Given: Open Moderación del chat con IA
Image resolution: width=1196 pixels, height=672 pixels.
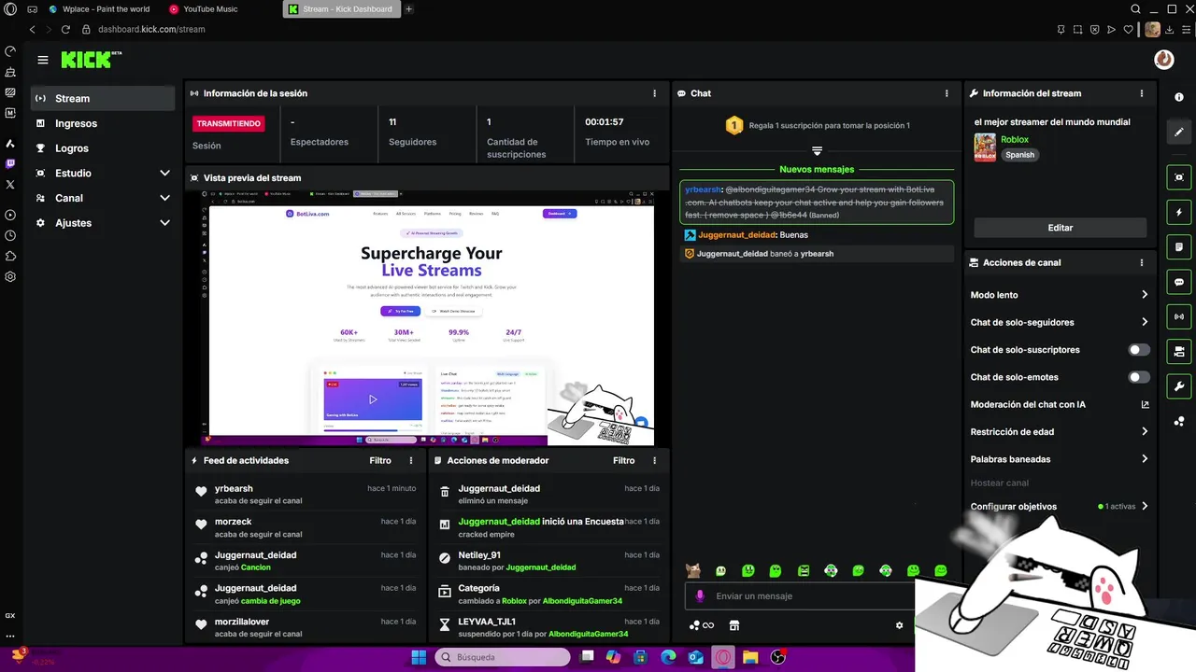Looking at the screenshot, I should (1060, 405).
